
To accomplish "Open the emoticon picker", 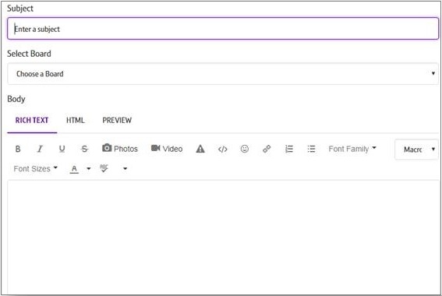I will (245, 149).
